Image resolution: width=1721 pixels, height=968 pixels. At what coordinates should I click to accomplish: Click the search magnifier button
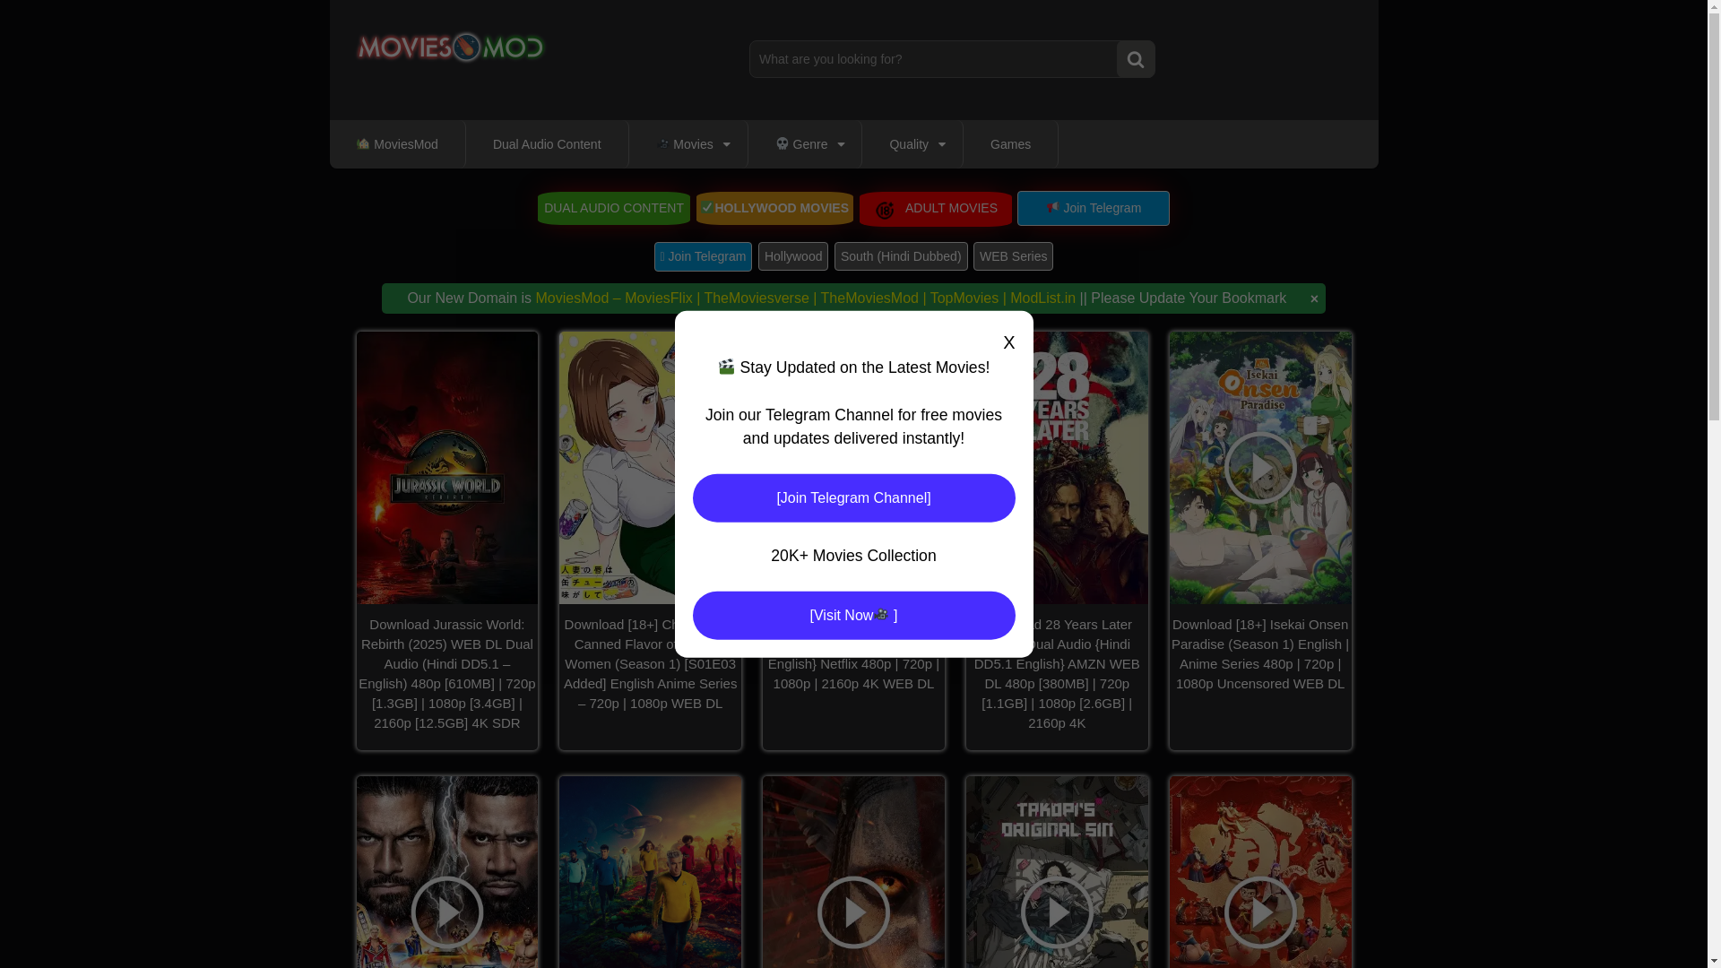[1135, 59]
